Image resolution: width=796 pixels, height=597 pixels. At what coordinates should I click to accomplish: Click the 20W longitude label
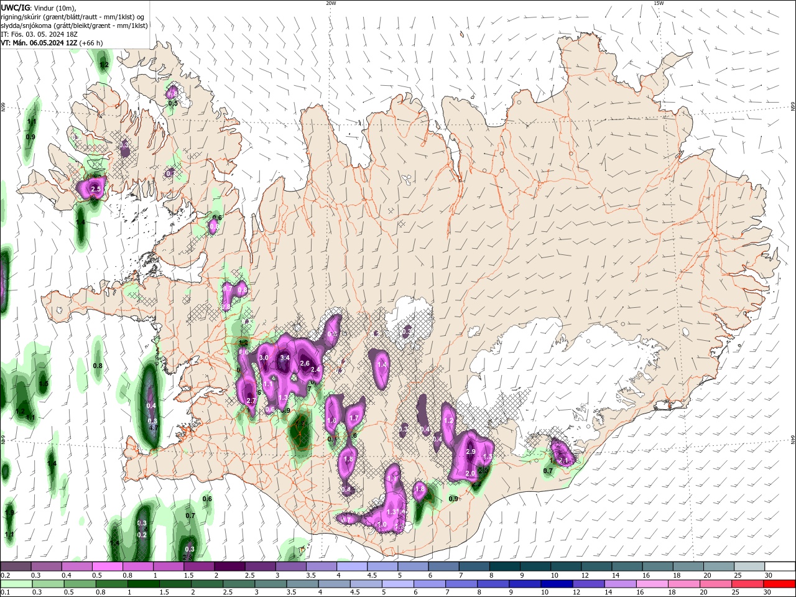[x=330, y=3]
